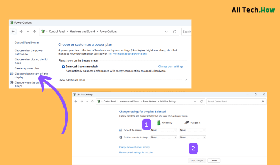Screen dimensions: 280x165
Task: Click the magnifier icon in Search Control Panel
Action: pos(263,102)
